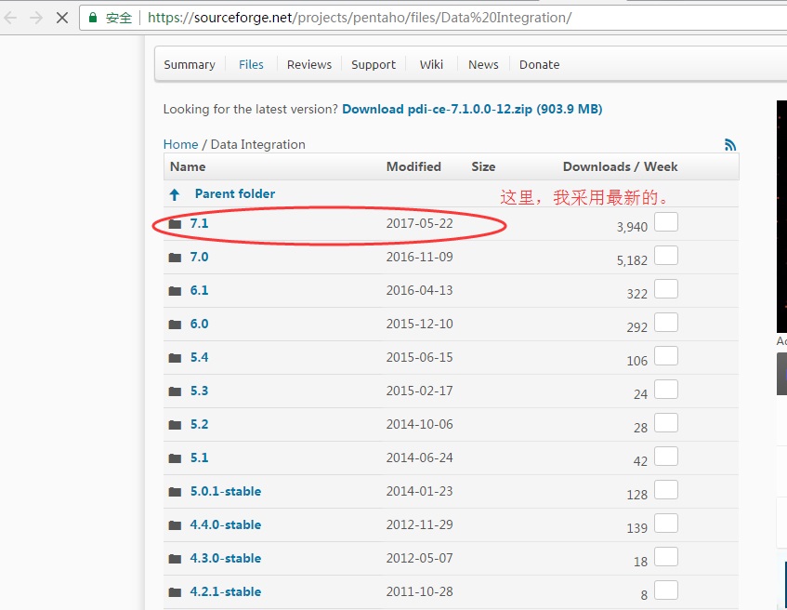This screenshot has width=787, height=610.
Task: Tick the box in the 7.1 row
Action: pyautogui.click(x=666, y=221)
